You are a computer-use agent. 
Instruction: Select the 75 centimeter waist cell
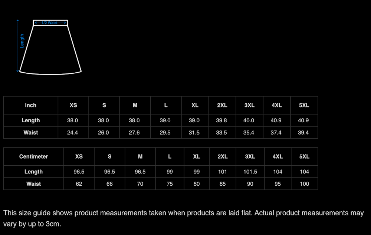click(170, 184)
